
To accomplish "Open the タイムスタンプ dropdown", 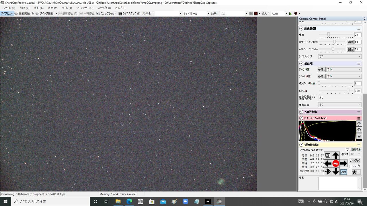I will (x=340, y=56).
